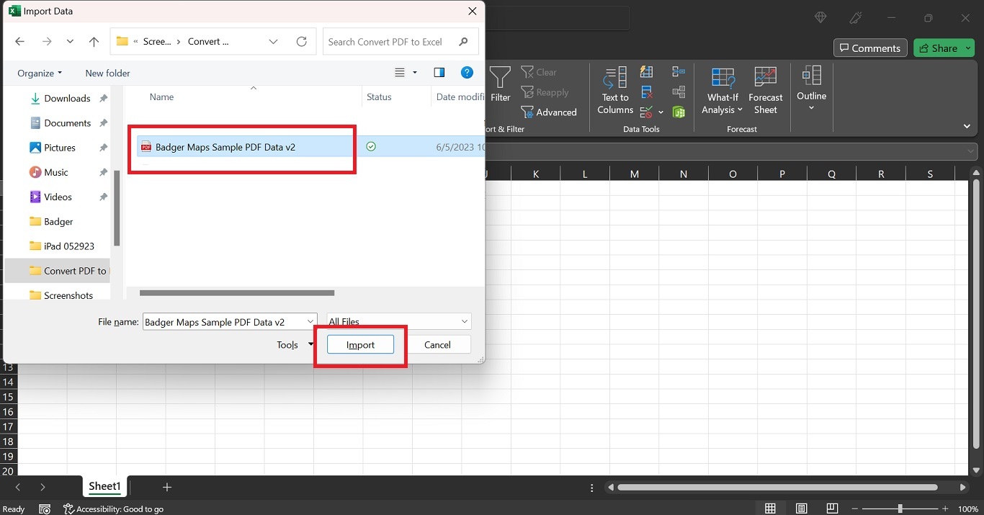
Task: Switch to Page Break Preview
Action: point(832,509)
